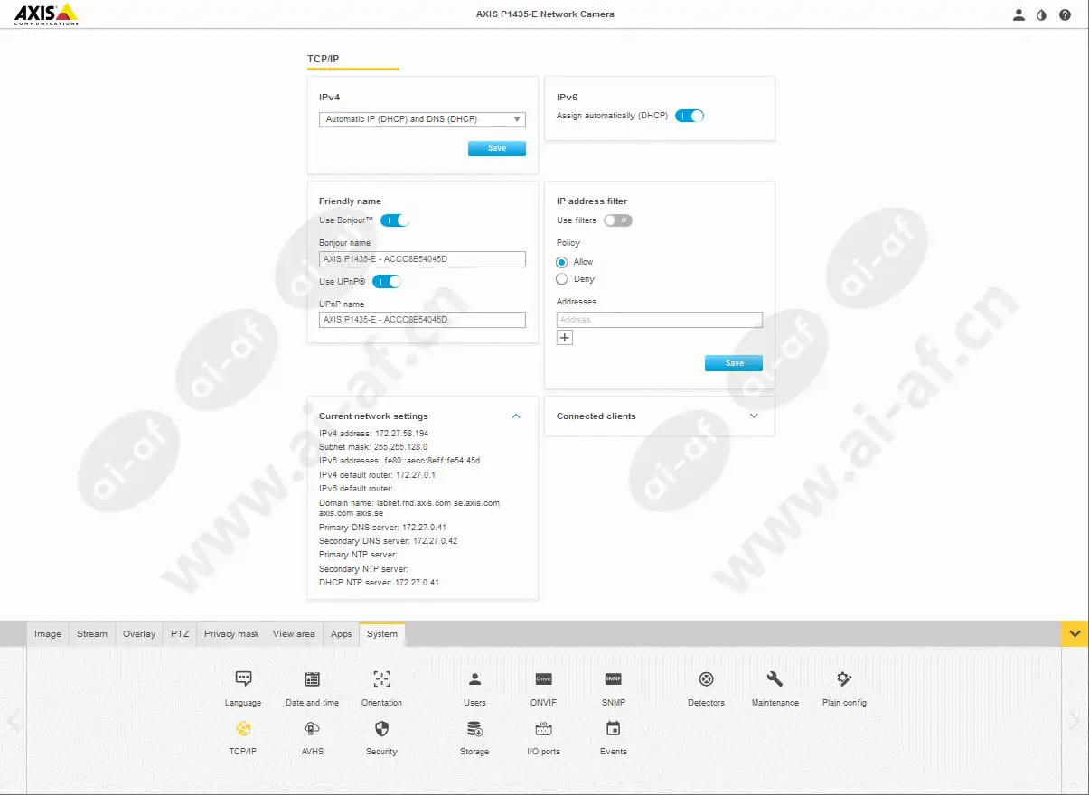This screenshot has width=1089, height=795.
Task: Click the user account icon
Action: [x=1019, y=14]
